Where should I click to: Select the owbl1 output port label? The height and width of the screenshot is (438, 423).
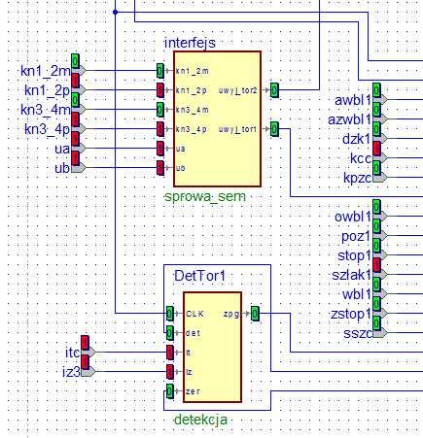click(353, 217)
